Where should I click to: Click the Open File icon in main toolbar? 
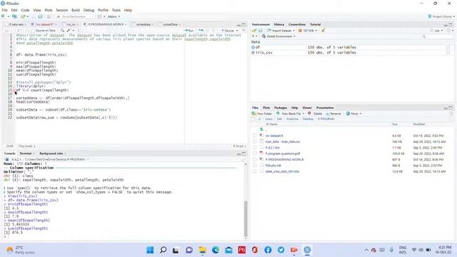pos(23,16)
